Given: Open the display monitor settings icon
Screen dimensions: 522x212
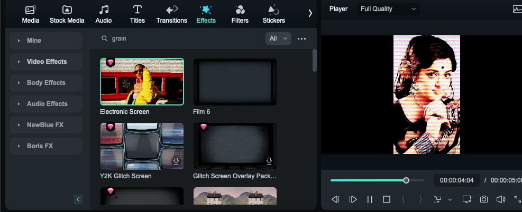Looking at the screenshot, I should coord(467,199).
